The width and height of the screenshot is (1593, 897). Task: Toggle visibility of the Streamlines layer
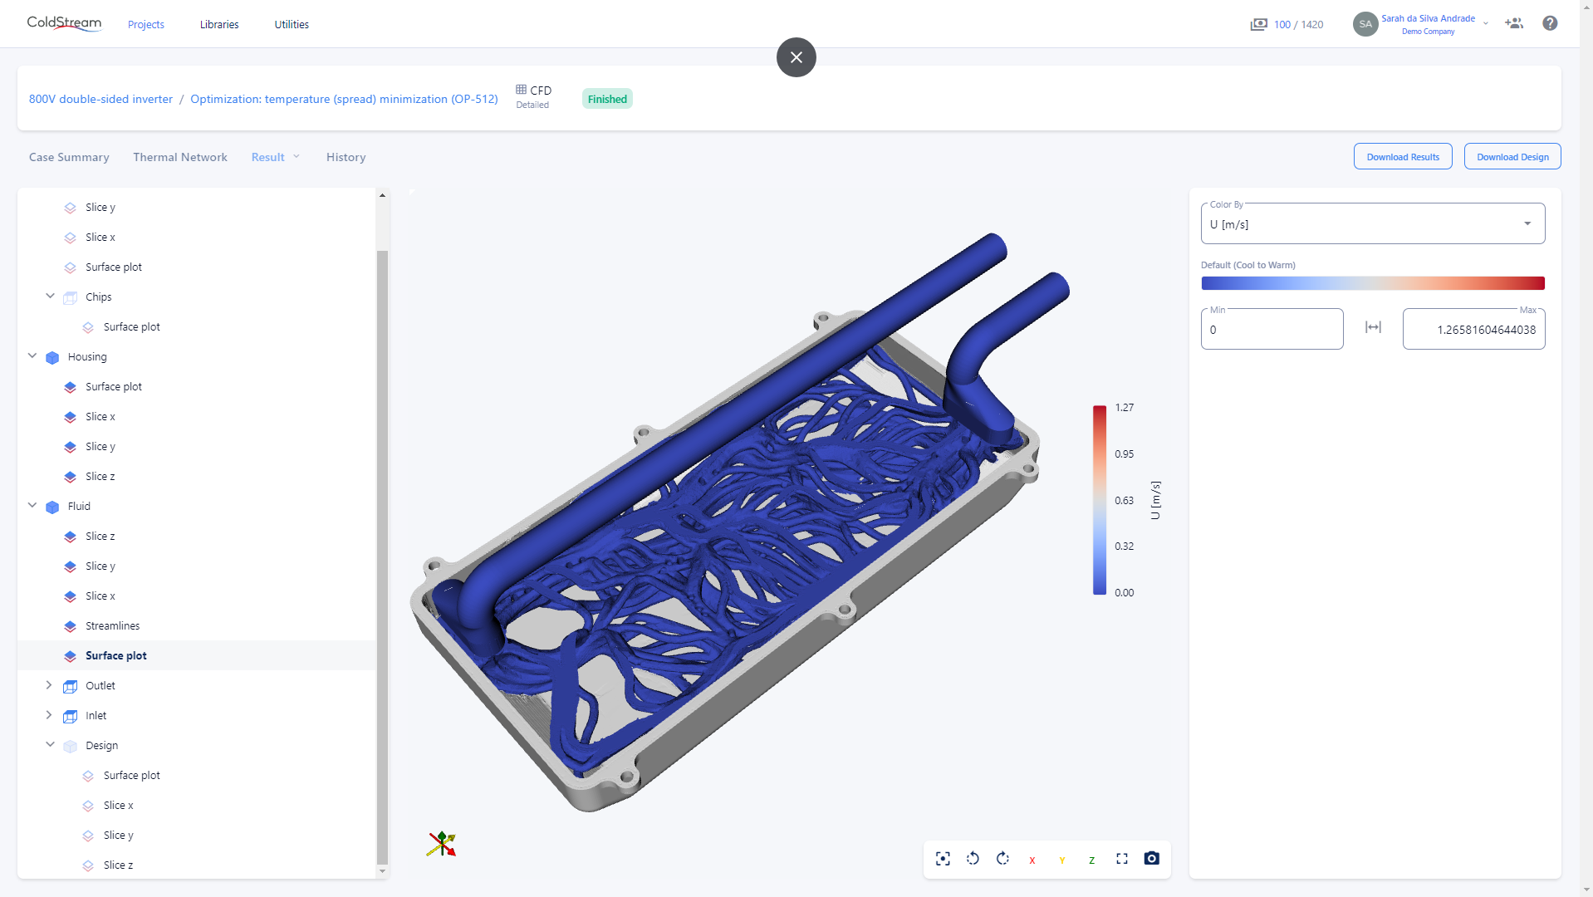pos(71,626)
